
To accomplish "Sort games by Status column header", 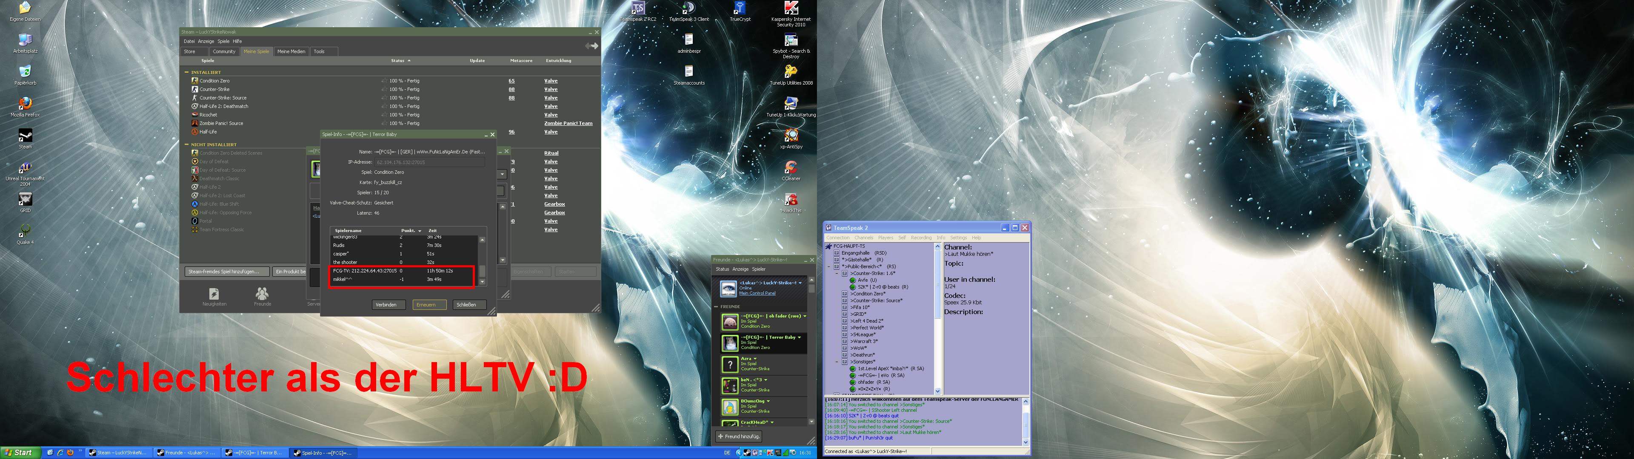I will 400,61.
